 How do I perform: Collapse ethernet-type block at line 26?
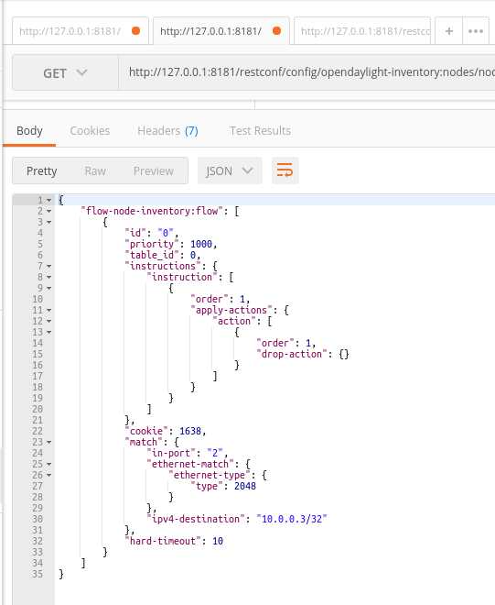point(48,475)
